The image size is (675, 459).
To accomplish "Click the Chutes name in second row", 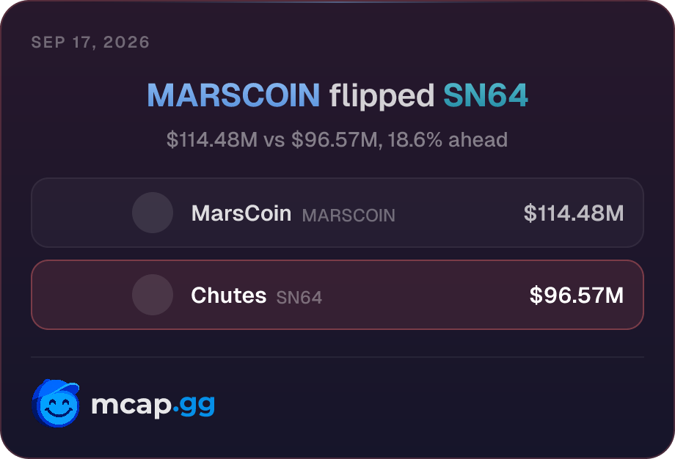I will click(x=229, y=295).
